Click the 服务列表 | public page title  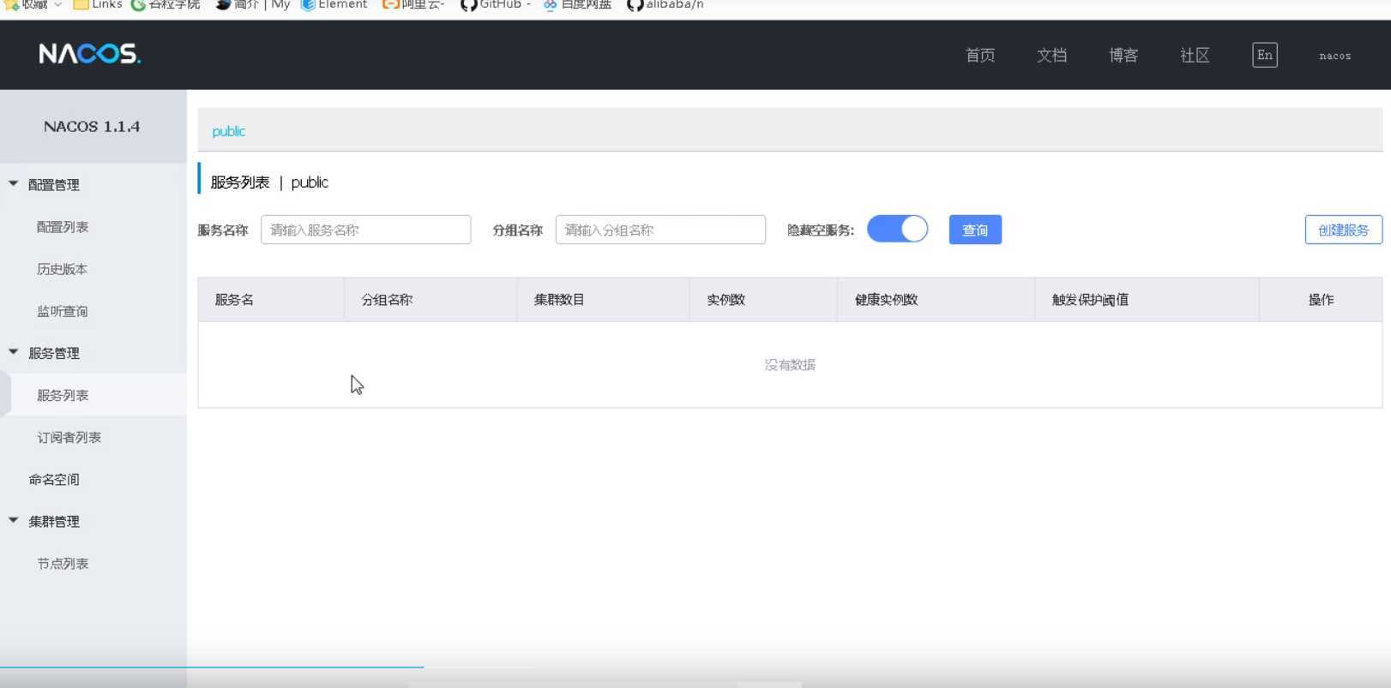pos(269,182)
